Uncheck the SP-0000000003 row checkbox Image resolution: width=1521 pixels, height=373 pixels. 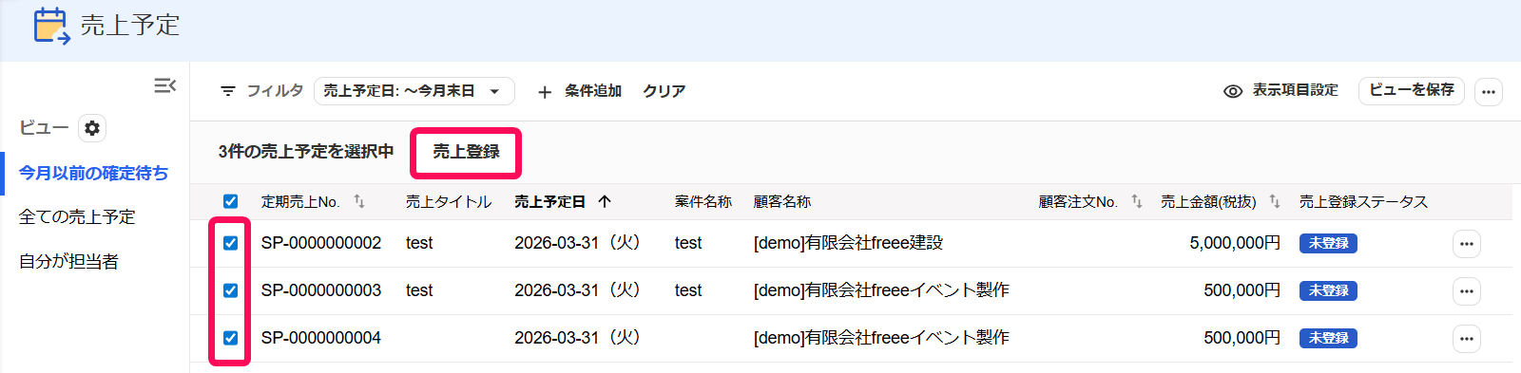pyautogui.click(x=230, y=290)
